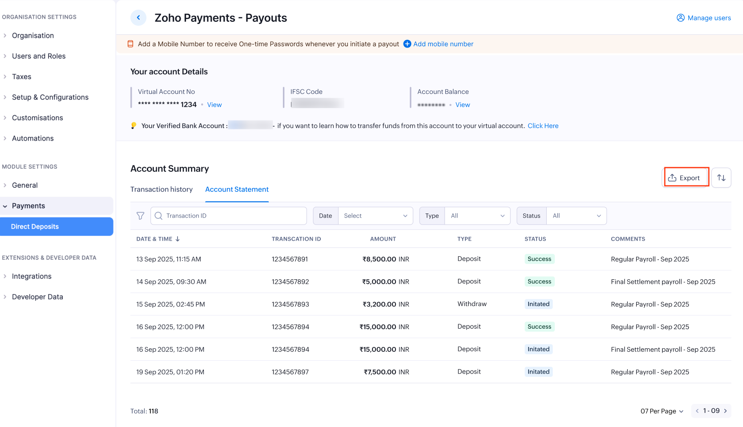The width and height of the screenshot is (743, 427).
Task: Click the filter funnel icon above the table
Action: click(x=140, y=216)
